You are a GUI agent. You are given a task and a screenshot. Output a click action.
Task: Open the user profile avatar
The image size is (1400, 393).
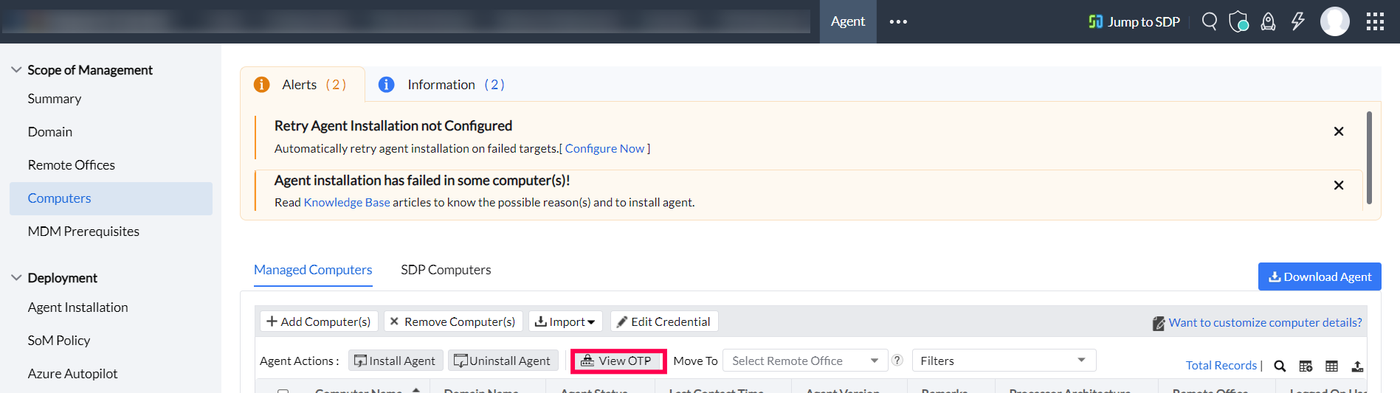coord(1334,21)
